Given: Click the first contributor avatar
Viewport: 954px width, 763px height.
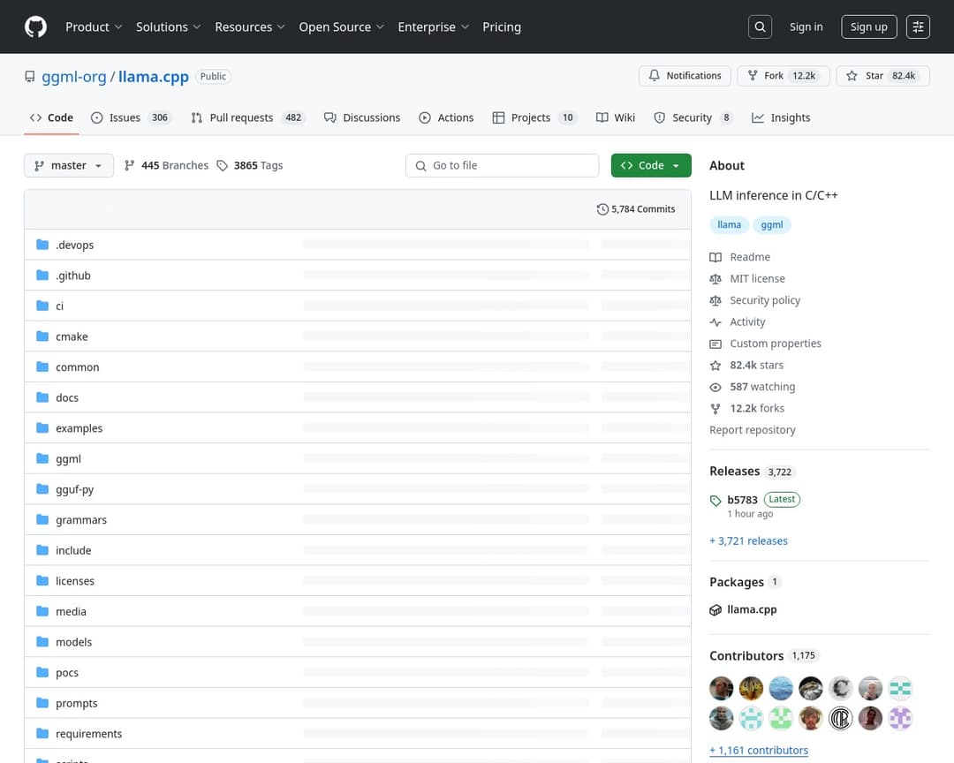Looking at the screenshot, I should tap(721, 688).
